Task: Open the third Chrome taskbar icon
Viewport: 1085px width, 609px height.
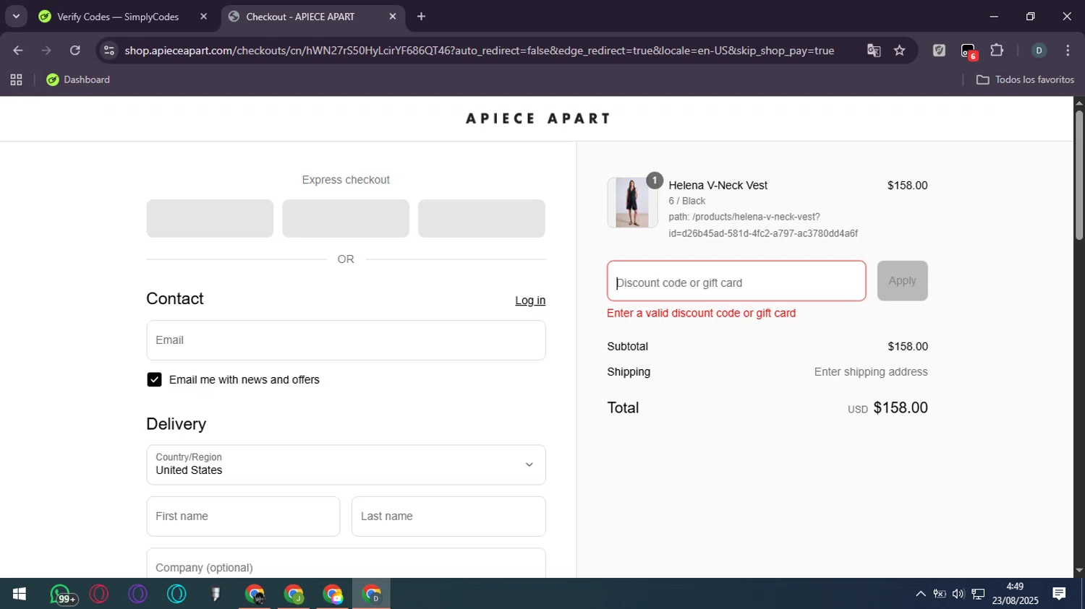Action: coord(333,594)
